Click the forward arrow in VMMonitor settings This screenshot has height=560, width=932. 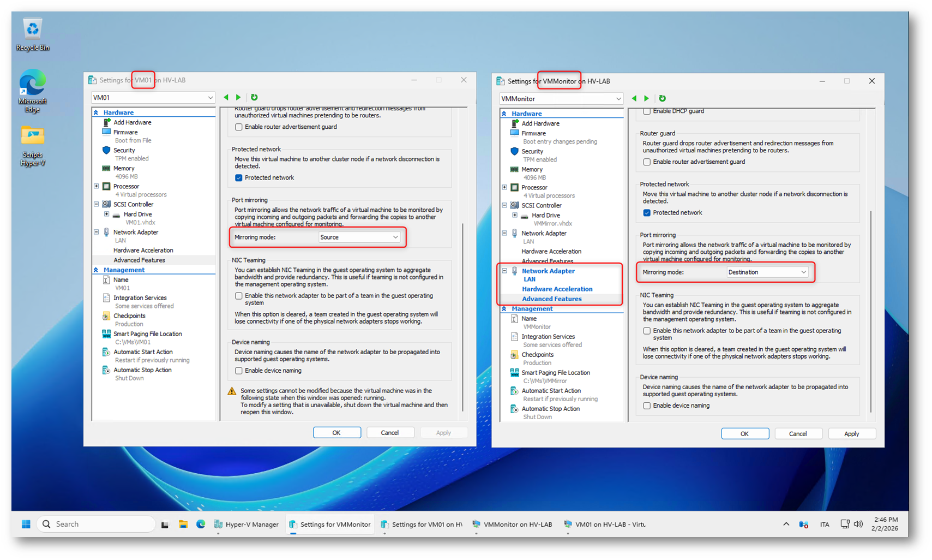(x=647, y=98)
